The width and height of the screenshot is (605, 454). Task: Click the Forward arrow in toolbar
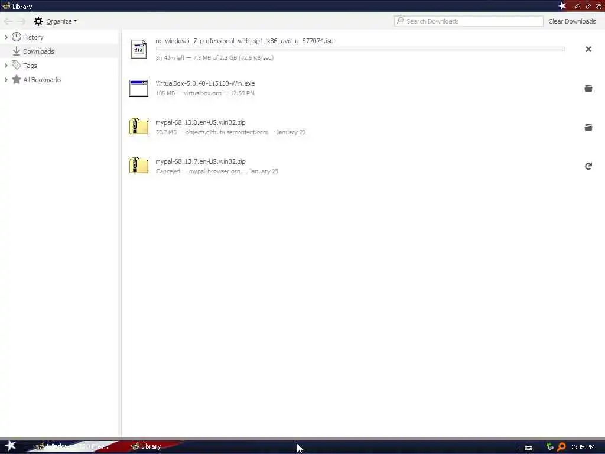coord(21,21)
